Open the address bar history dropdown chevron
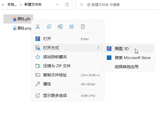The width and height of the screenshot is (159, 115). click(x=58, y=5)
